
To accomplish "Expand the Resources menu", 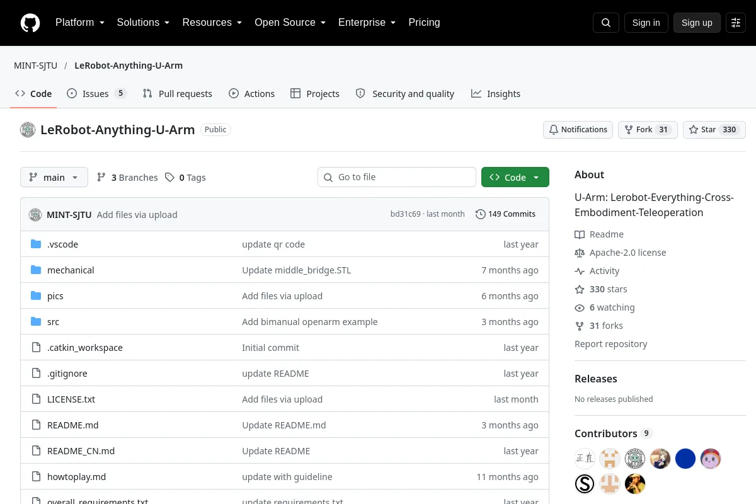I will [212, 23].
